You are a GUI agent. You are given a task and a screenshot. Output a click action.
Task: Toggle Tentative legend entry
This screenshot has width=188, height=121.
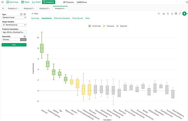point(109,26)
